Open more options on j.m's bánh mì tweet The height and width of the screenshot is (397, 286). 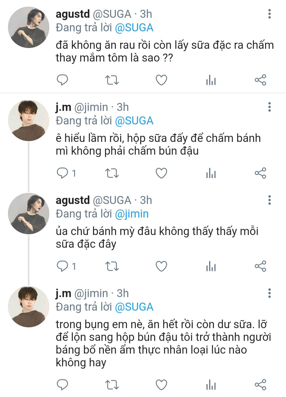coord(270,107)
